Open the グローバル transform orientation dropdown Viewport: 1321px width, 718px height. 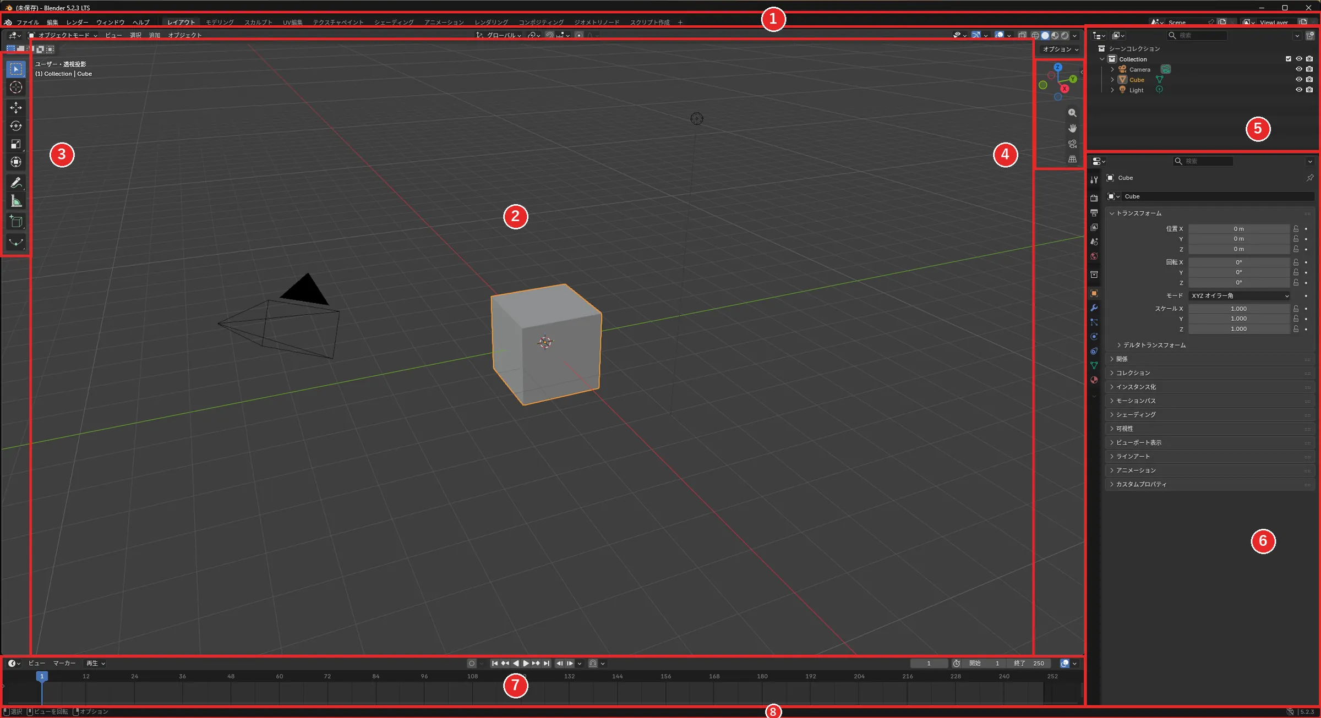click(x=499, y=35)
